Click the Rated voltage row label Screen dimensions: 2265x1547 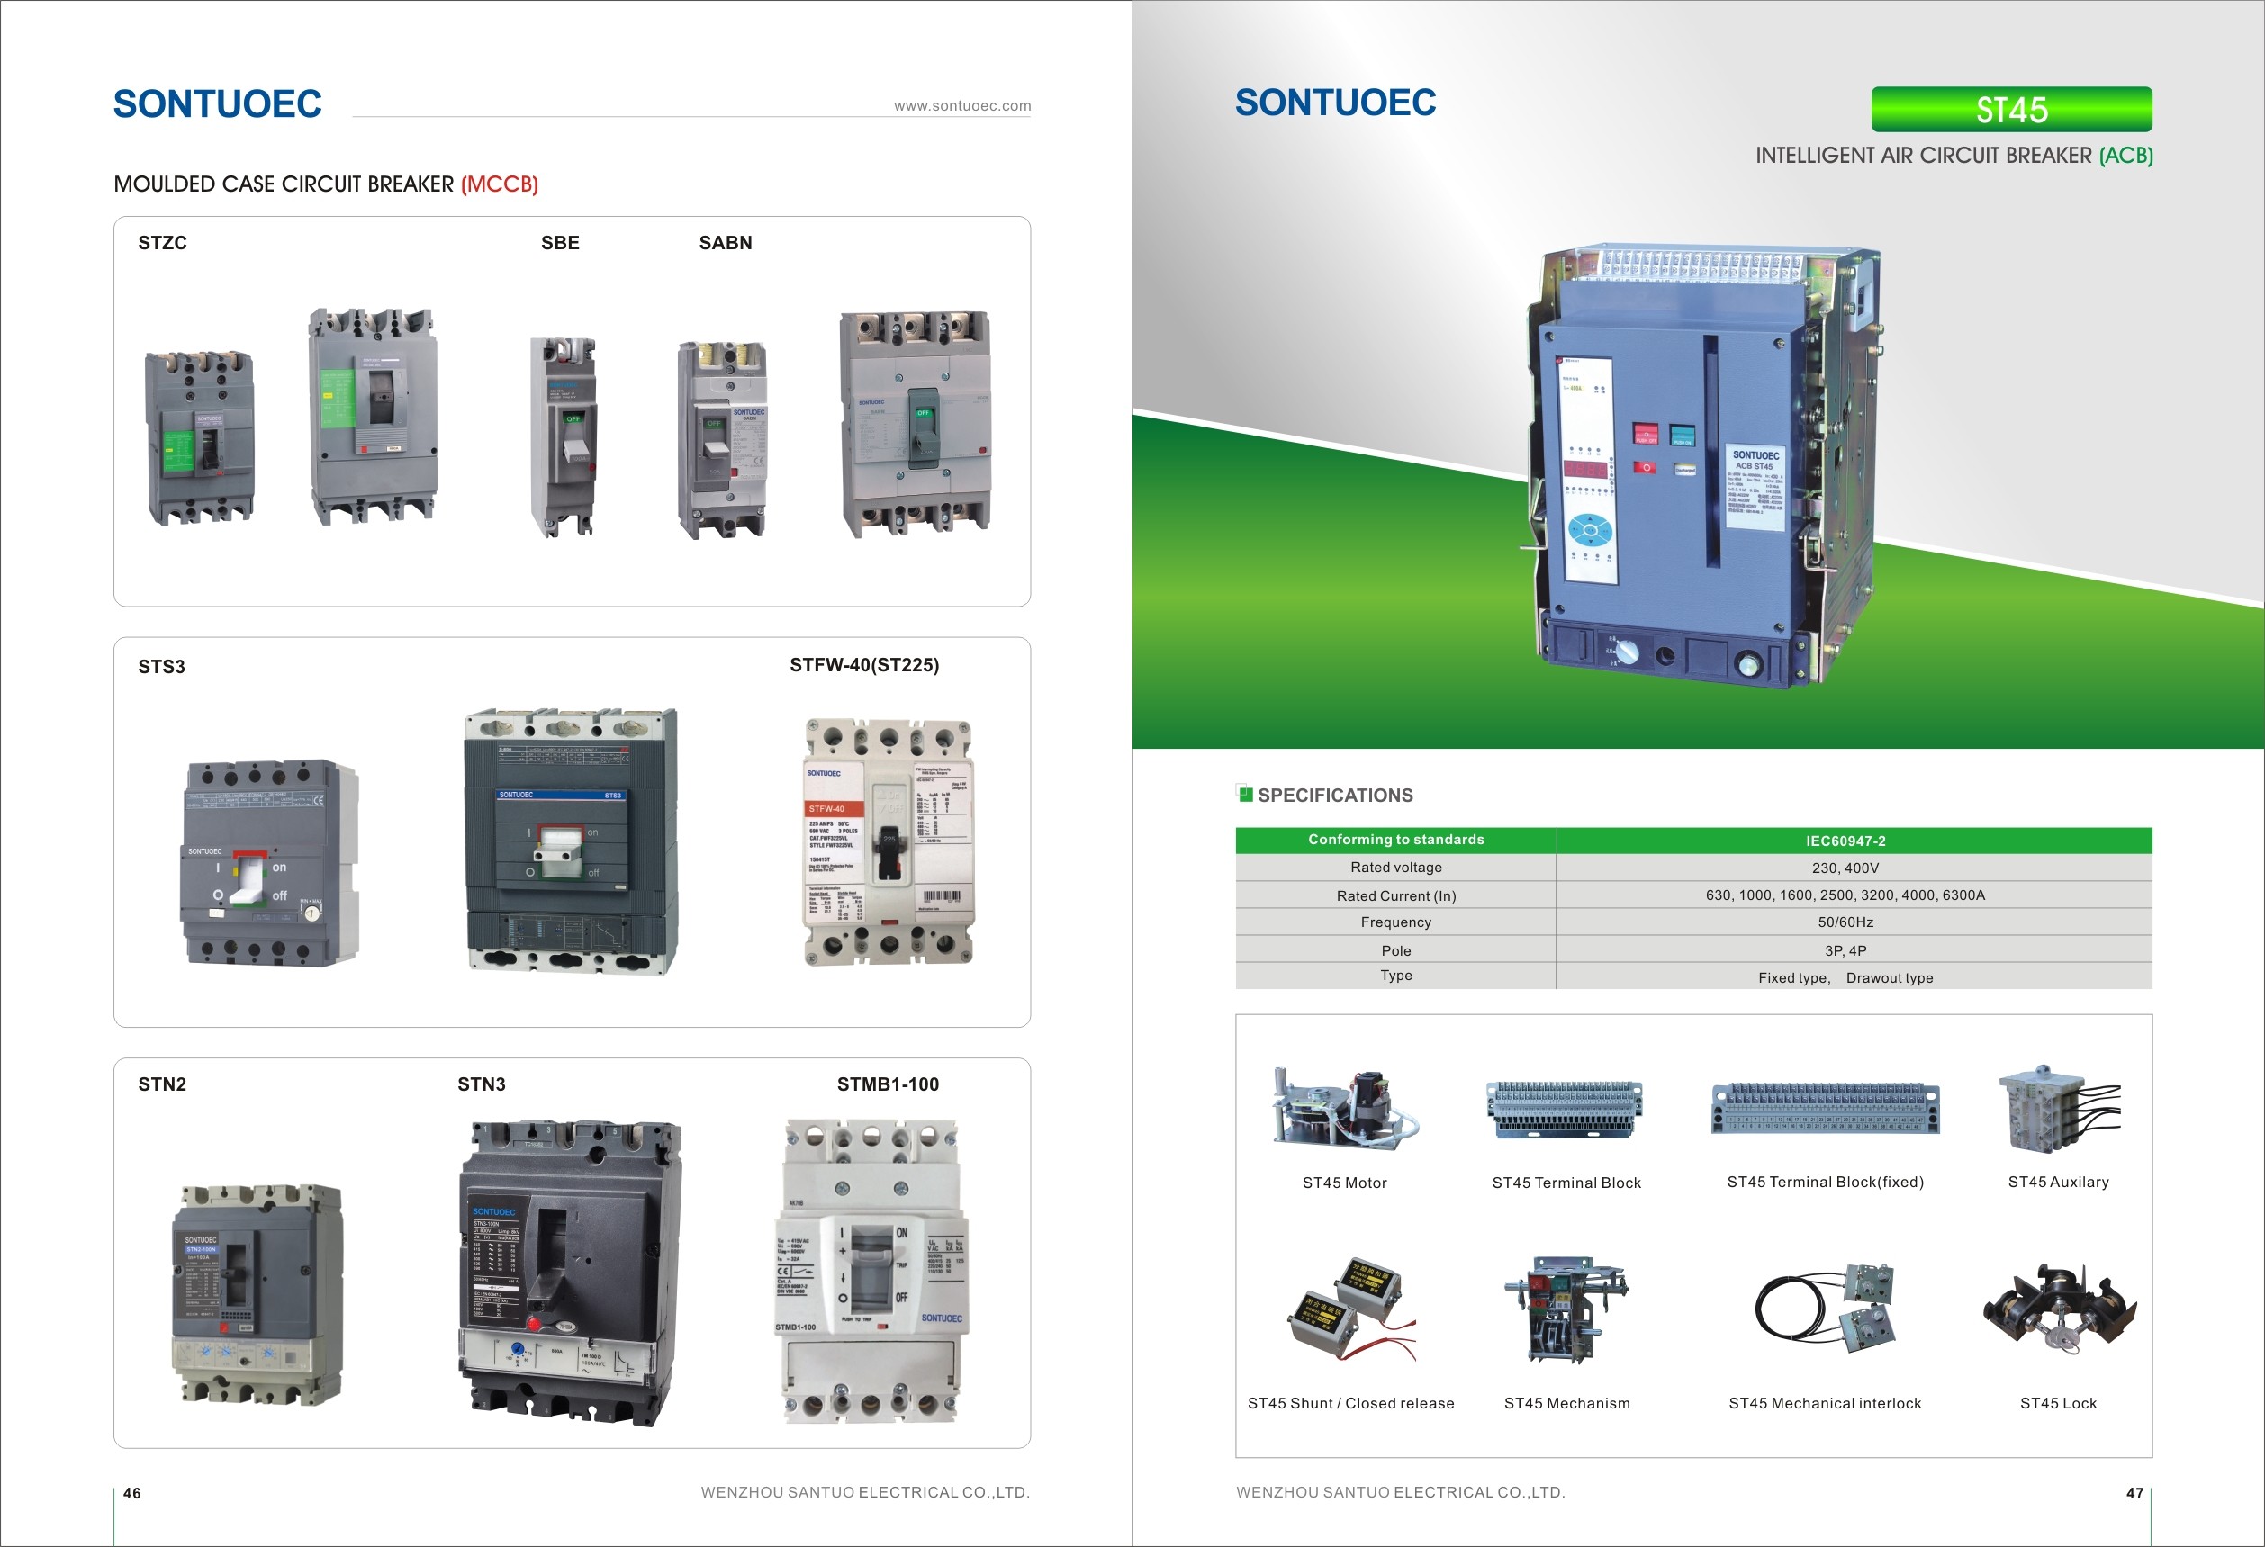pos(1395,867)
